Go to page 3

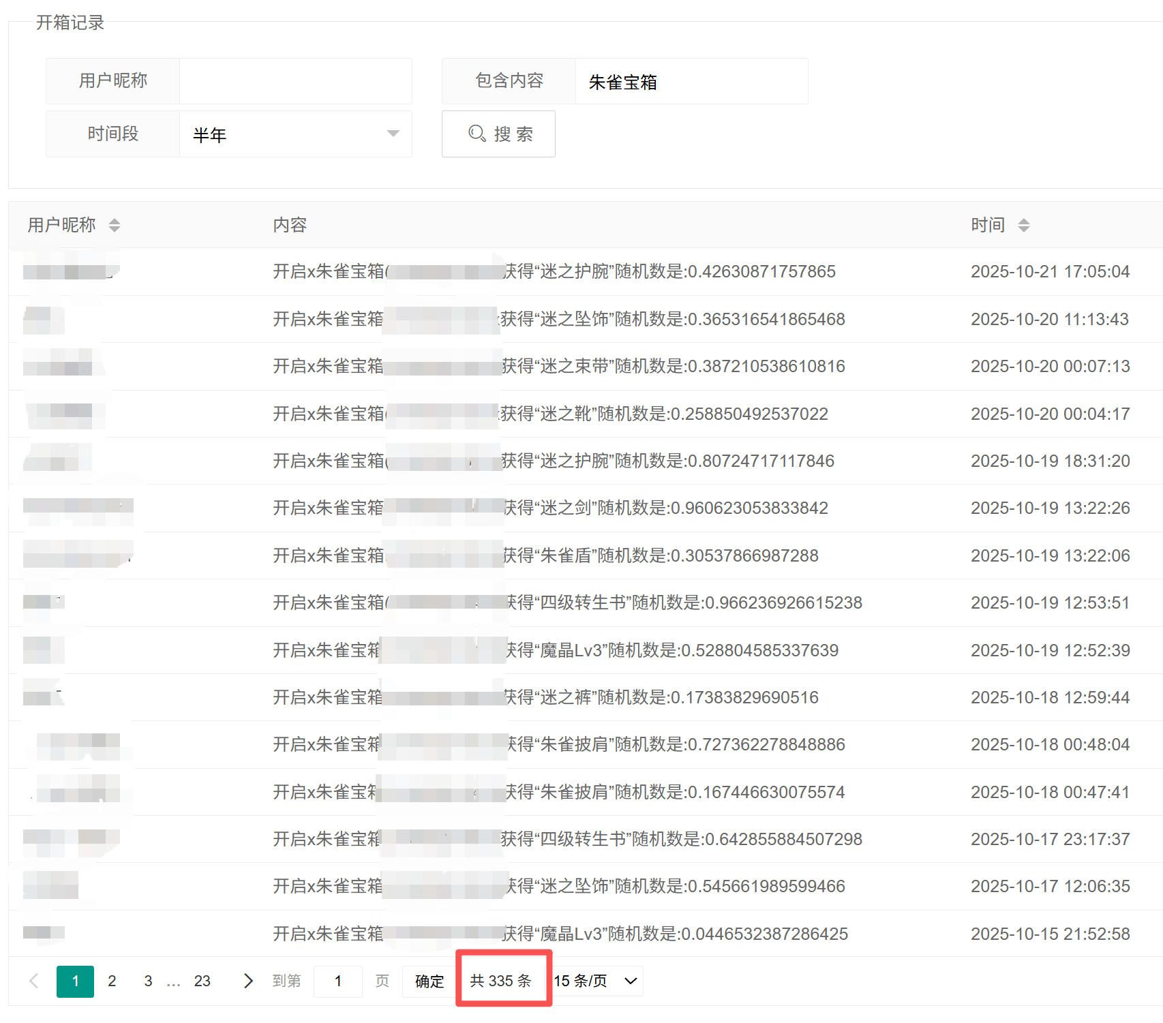148,981
